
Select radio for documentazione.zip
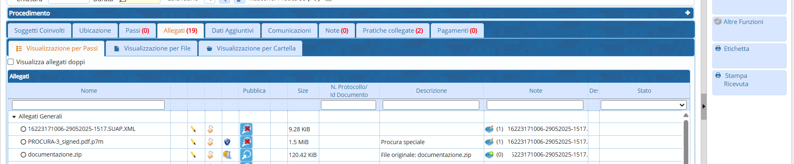tap(24, 155)
